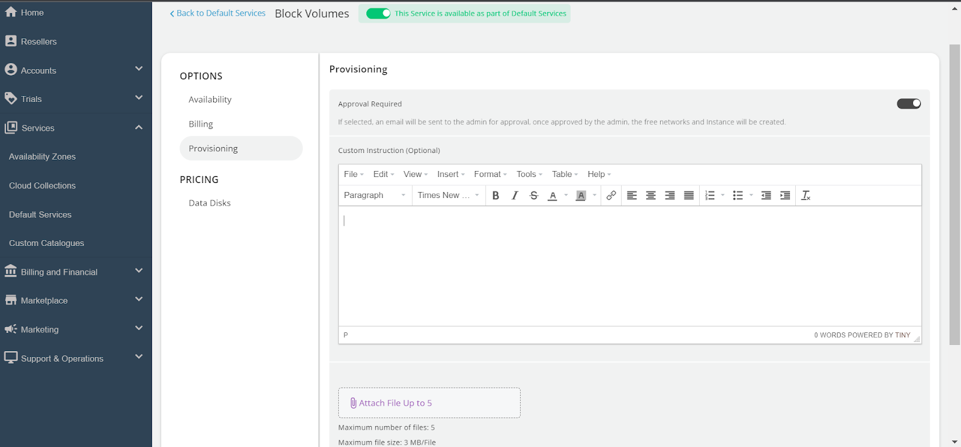The width and height of the screenshot is (961, 447).
Task: Click the Services collection icon
Action: point(11,127)
